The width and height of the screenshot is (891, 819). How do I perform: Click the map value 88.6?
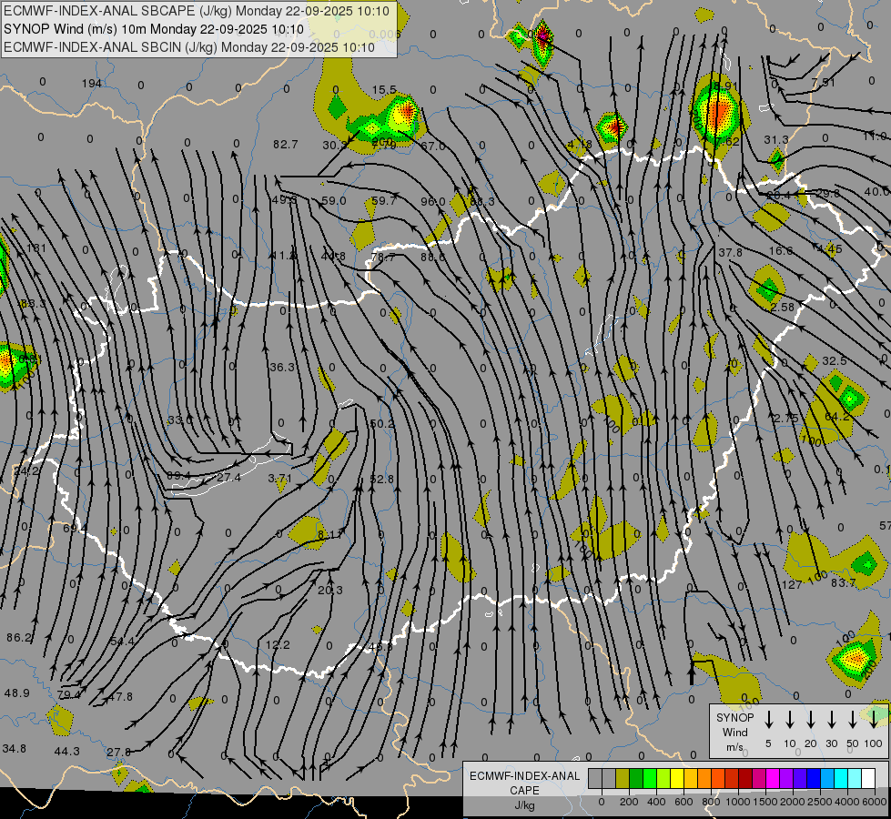(x=433, y=257)
